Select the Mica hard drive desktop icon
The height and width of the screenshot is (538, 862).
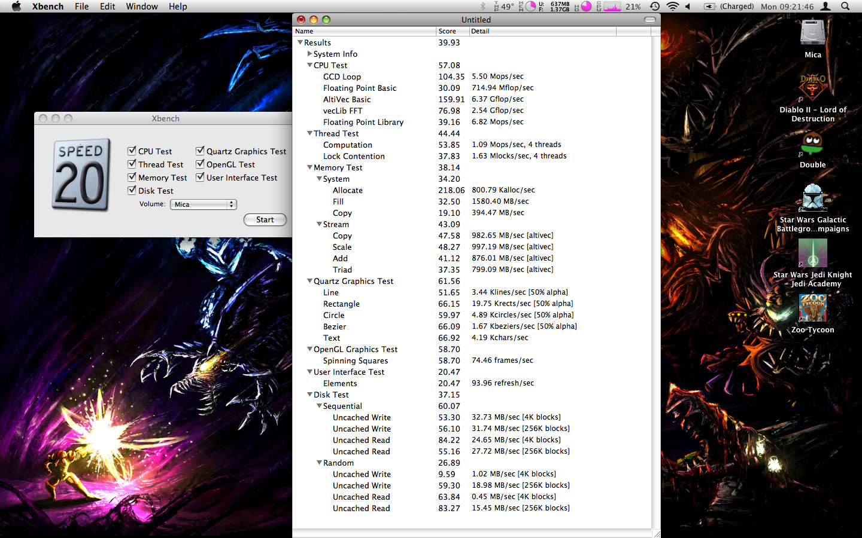tap(813, 32)
